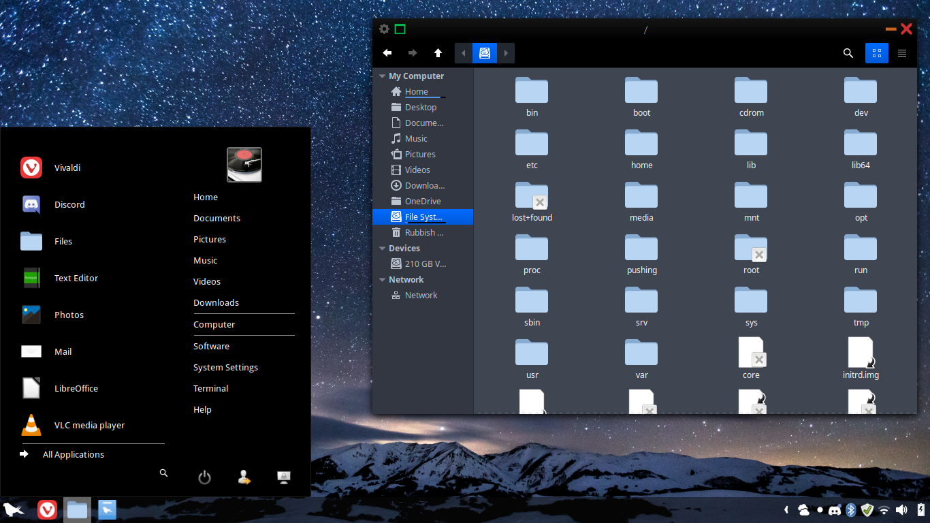The image size is (930, 523).
Task: Click the lock screen icon in menu
Action: [285, 477]
